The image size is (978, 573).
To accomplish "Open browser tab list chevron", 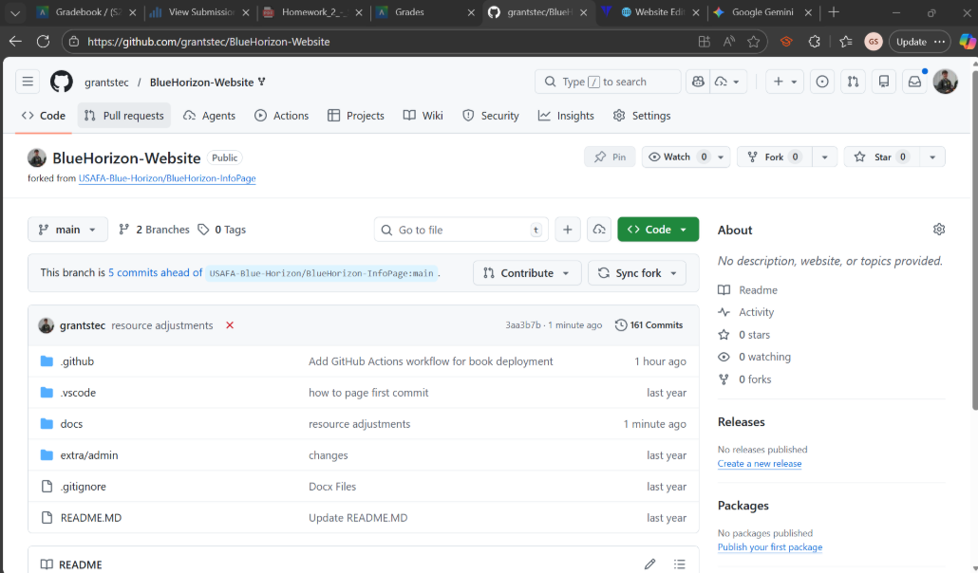I will tap(15, 11).
